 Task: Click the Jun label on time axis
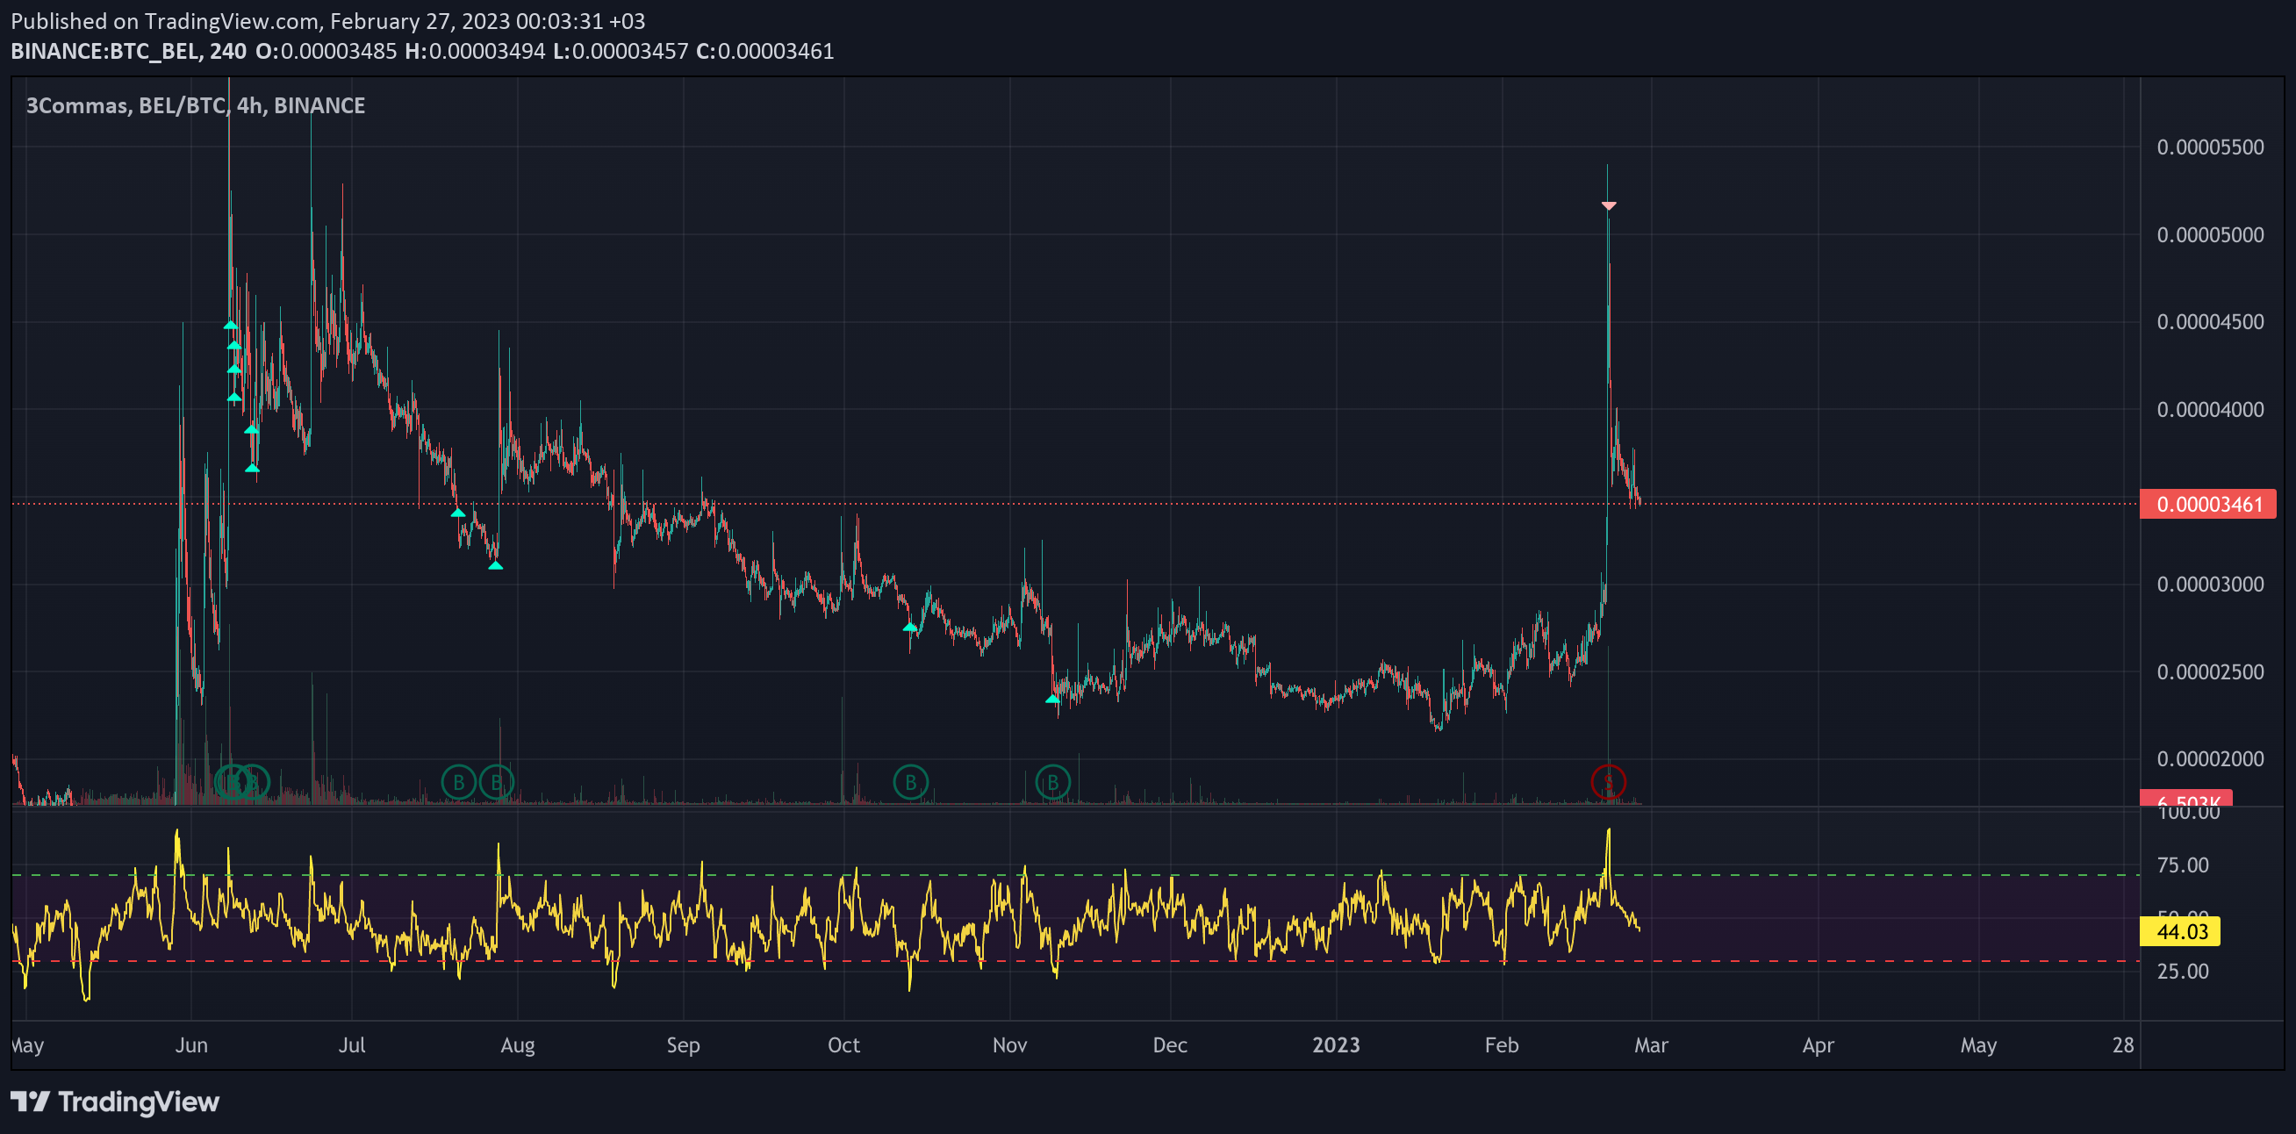190,1044
